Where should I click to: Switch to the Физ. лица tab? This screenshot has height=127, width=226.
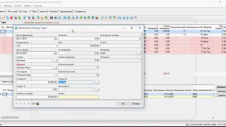point(12,11)
